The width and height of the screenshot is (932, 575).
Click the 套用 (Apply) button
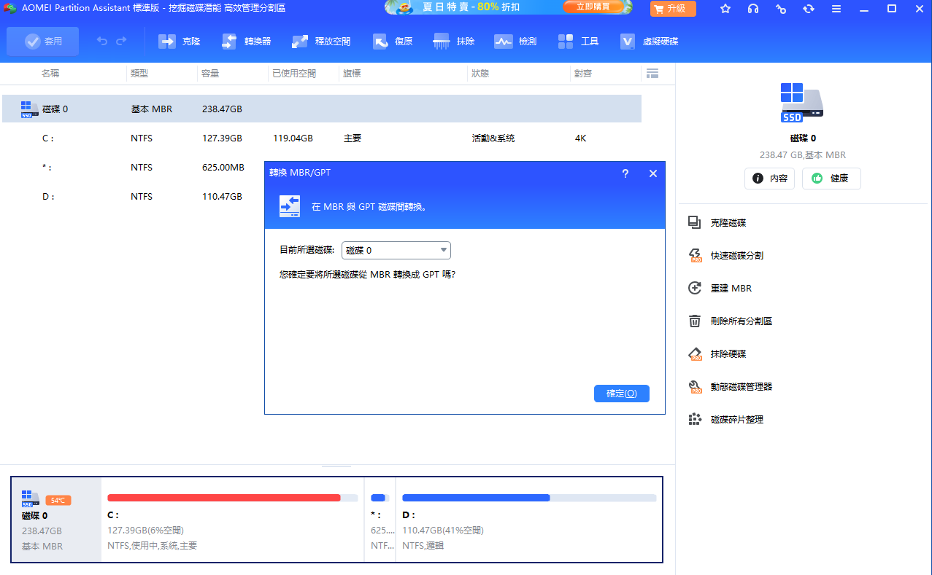click(42, 42)
